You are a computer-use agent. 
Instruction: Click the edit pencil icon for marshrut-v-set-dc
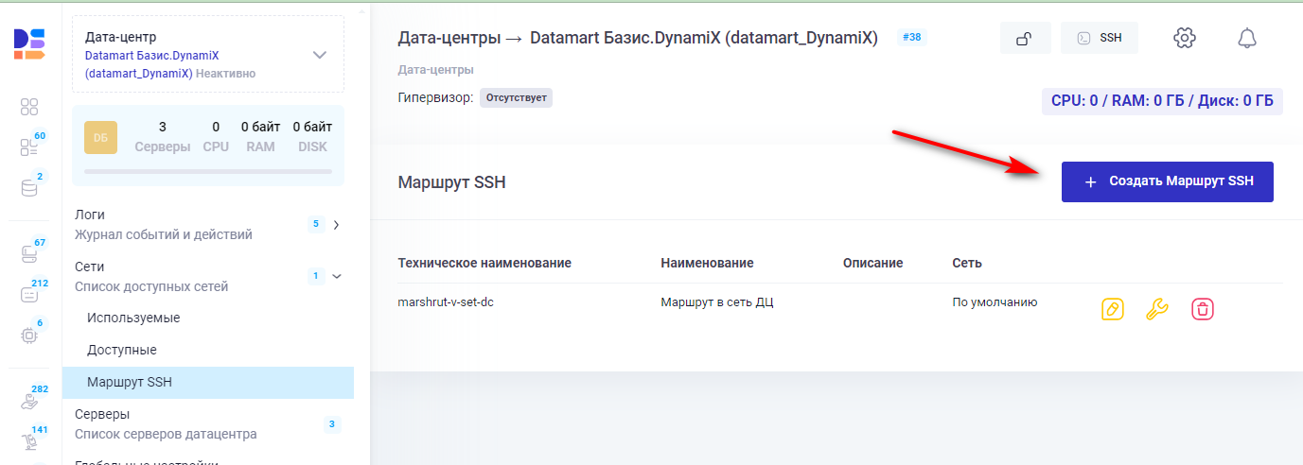coord(1113,309)
